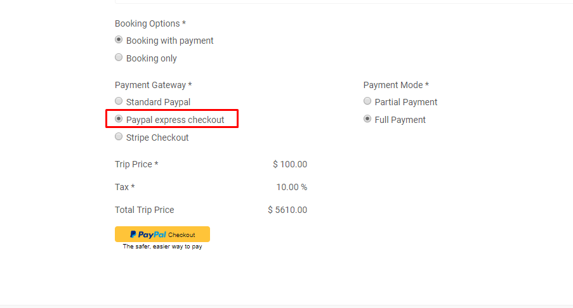Switch payment mode to Partial Payment

367,101
